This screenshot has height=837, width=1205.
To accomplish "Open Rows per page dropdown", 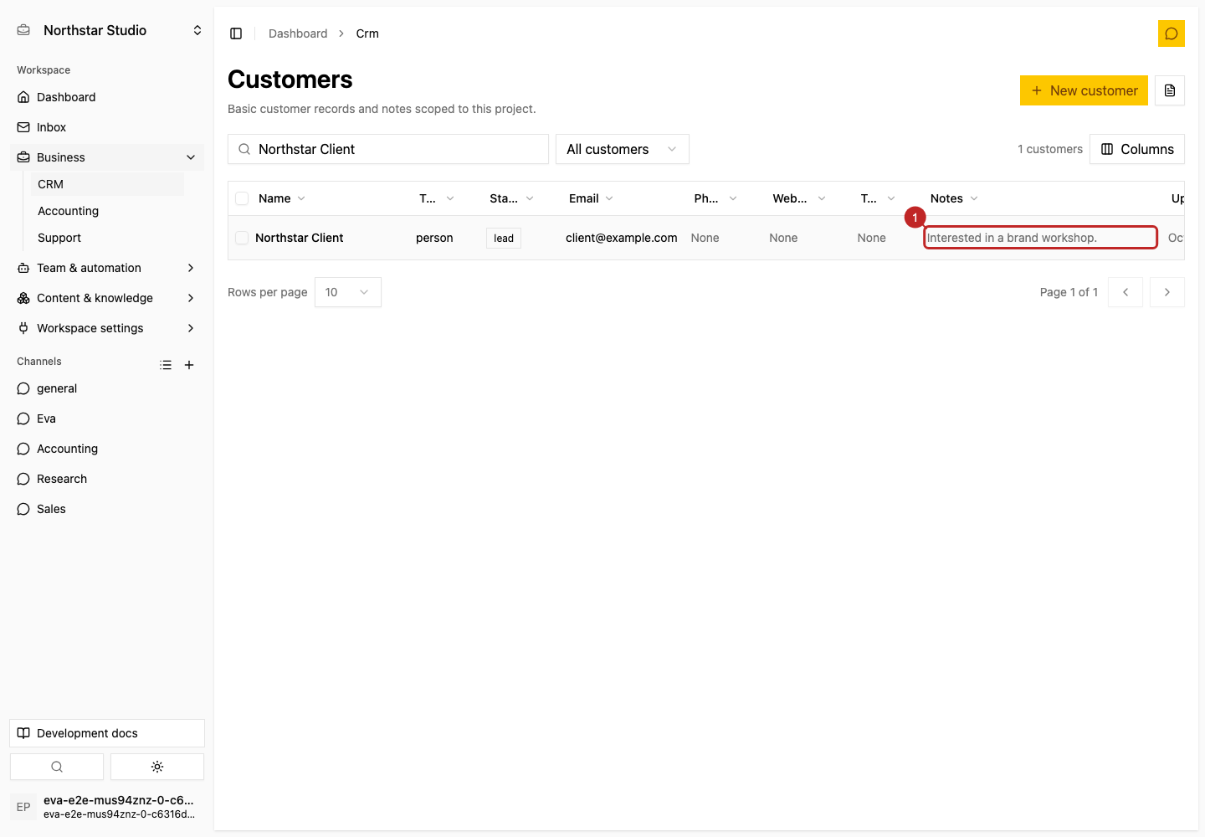I will 348,292.
